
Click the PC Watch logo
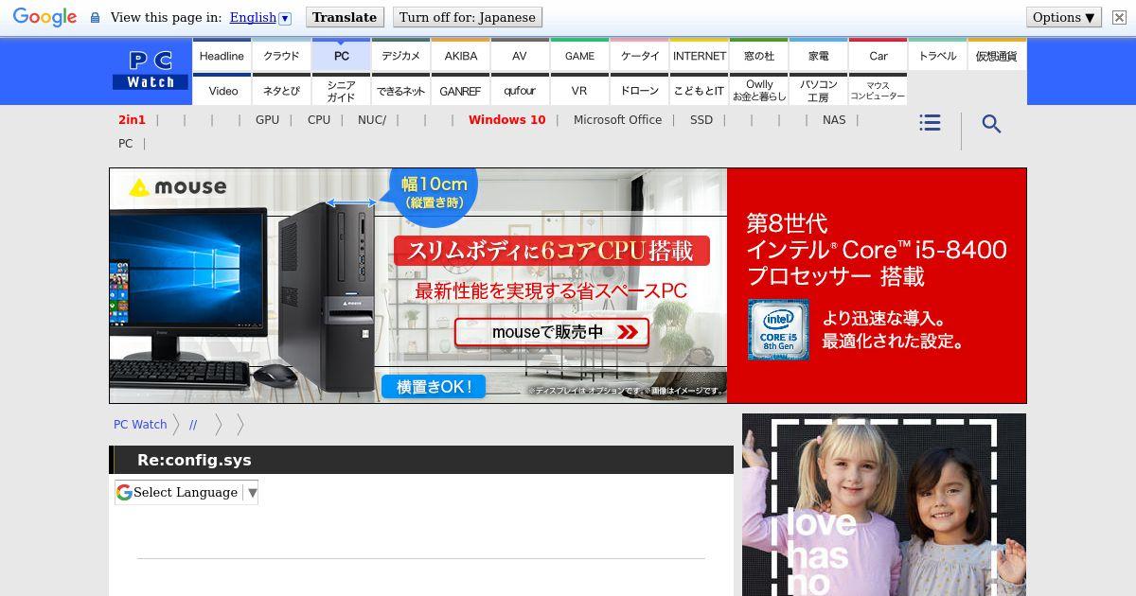pyautogui.click(x=151, y=71)
